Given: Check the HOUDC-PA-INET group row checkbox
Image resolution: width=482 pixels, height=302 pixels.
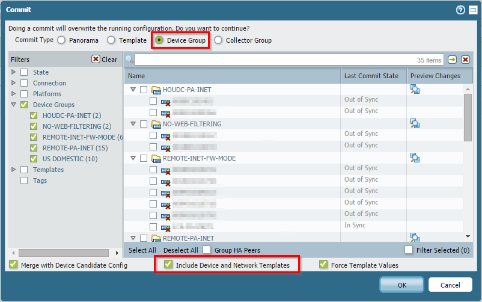Looking at the screenshot, I should (144, 90).
